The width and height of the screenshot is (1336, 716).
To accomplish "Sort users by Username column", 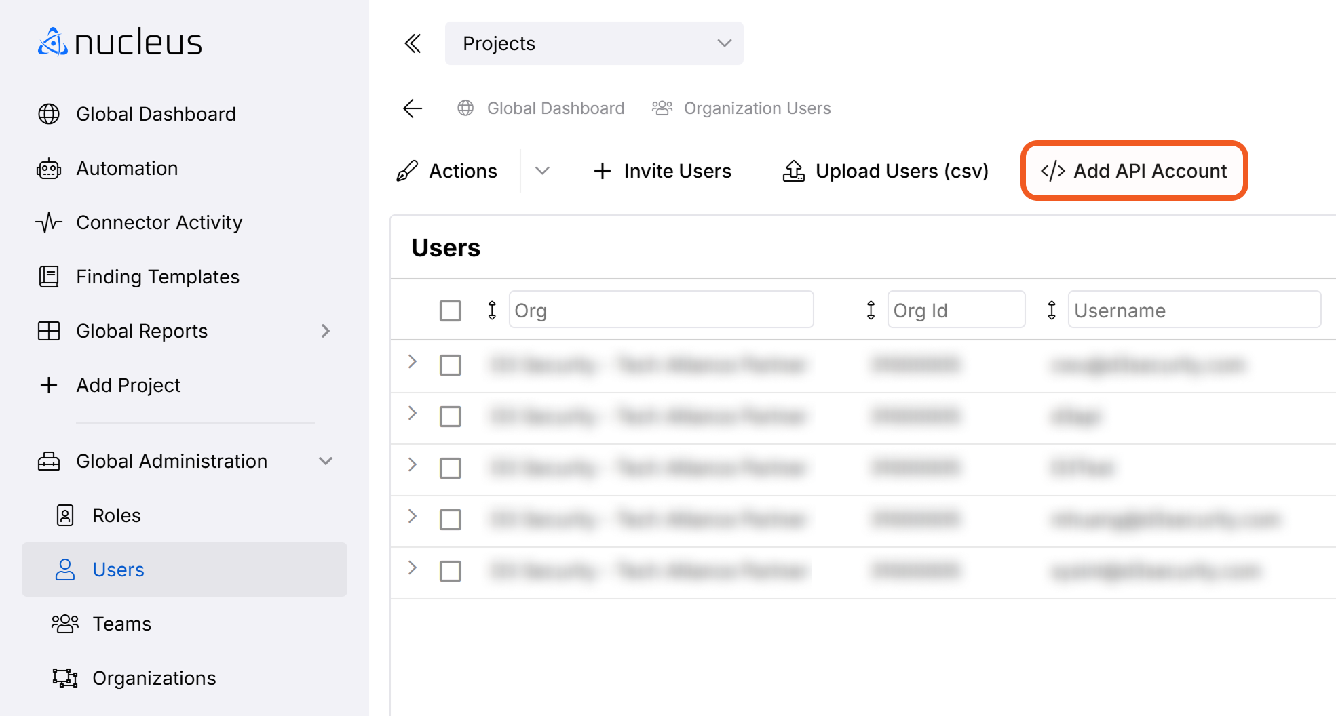I will click(x=1051, y=311).
